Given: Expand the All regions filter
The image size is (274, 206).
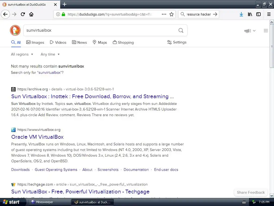Looking at the screenshot, I should [22, 54].
